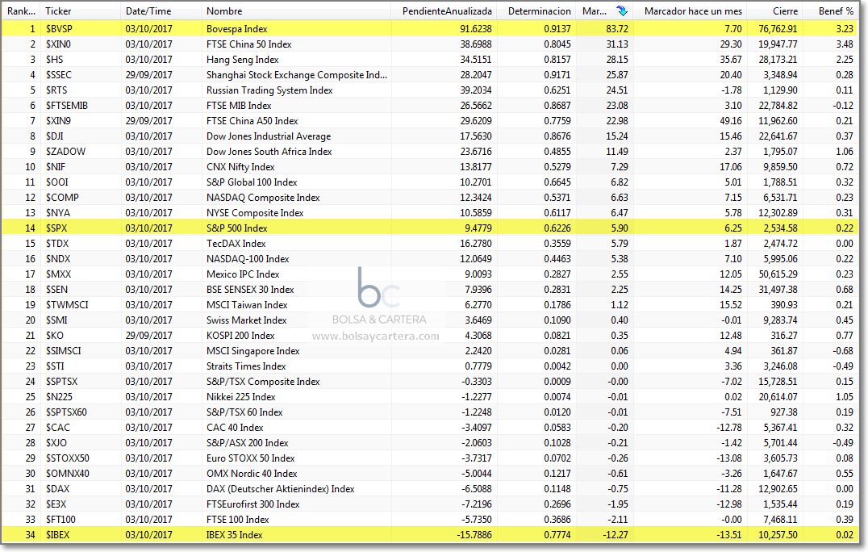Select 'S&P/ASX 200 Index' name
The image size is (868, 552).
[248, 443]
